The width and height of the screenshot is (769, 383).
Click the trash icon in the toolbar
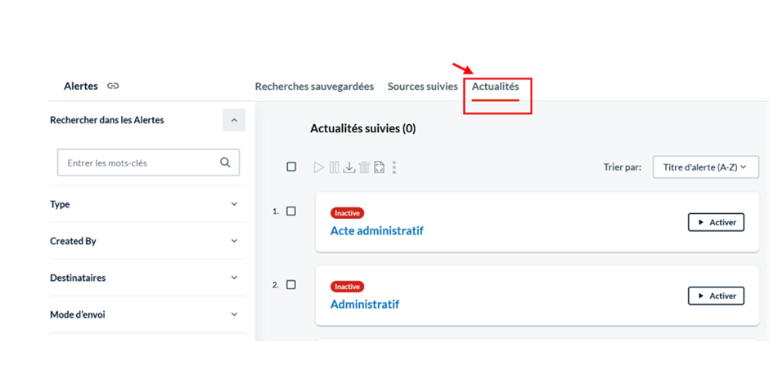click(364, 167)
